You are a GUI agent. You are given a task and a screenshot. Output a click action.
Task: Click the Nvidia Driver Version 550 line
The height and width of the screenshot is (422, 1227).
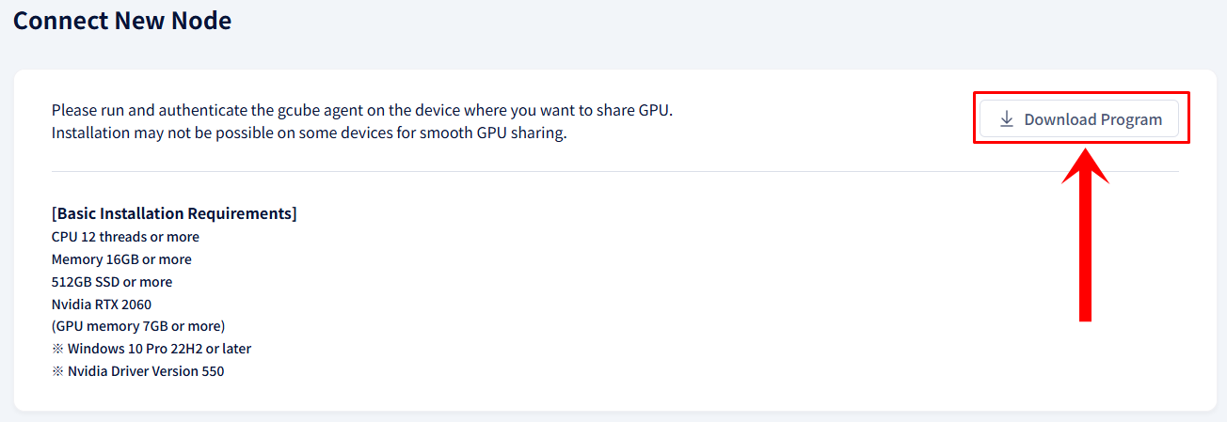(x=138, y=371)
